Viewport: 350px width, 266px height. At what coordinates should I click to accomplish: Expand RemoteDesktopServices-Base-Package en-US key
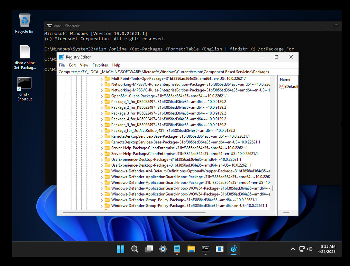[102, 142]
